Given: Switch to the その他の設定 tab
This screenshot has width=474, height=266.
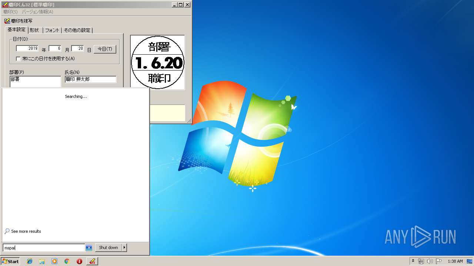Looking at the screenshot, I should pyautogui.click(x=77, y=30).
